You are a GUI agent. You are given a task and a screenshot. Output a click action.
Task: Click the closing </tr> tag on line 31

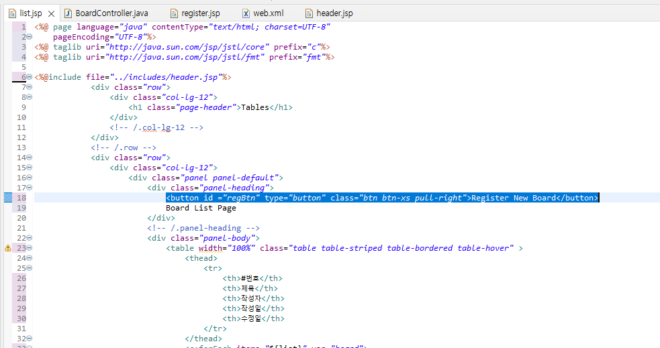point(215,329)
